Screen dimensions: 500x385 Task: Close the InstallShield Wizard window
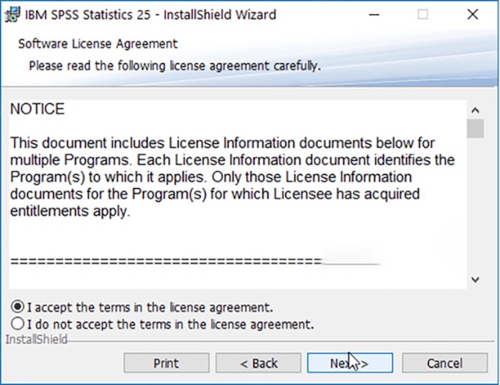(x=473, y=15)
